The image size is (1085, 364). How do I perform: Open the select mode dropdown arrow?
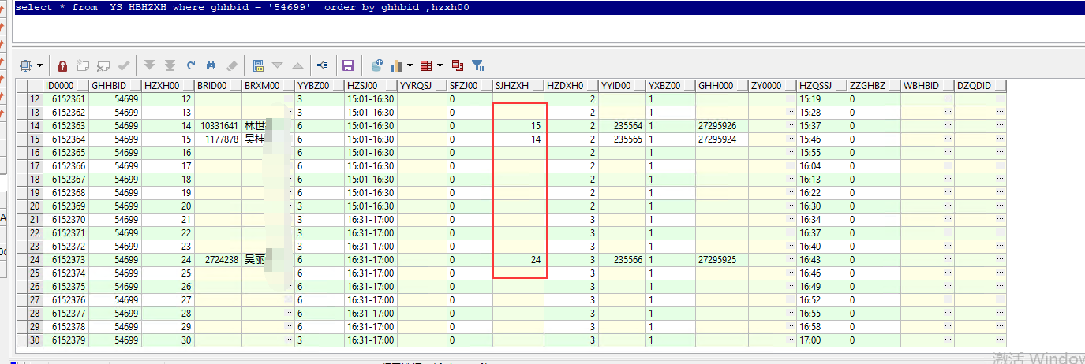pos(39,65)
